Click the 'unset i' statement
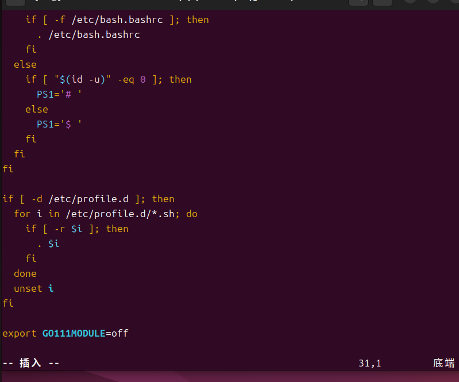Screen dimensions: 459x382 pos(34,288)
